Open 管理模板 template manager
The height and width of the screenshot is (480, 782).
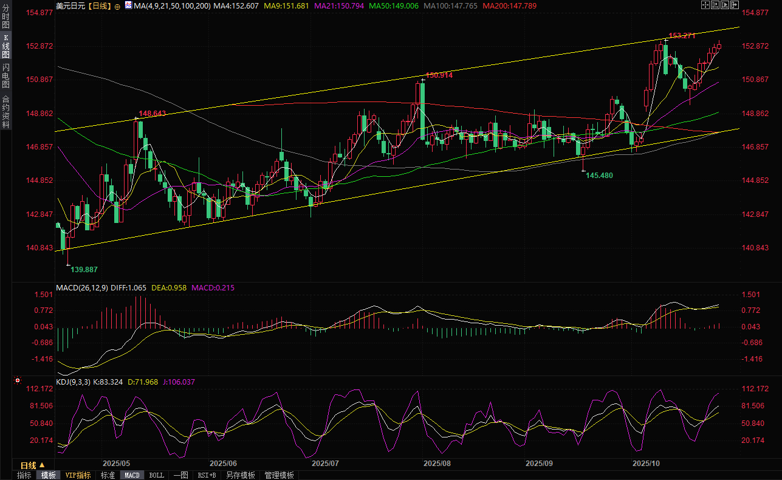click(x=280, y=475)
